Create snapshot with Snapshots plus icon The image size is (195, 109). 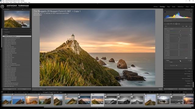click(30, 32)
